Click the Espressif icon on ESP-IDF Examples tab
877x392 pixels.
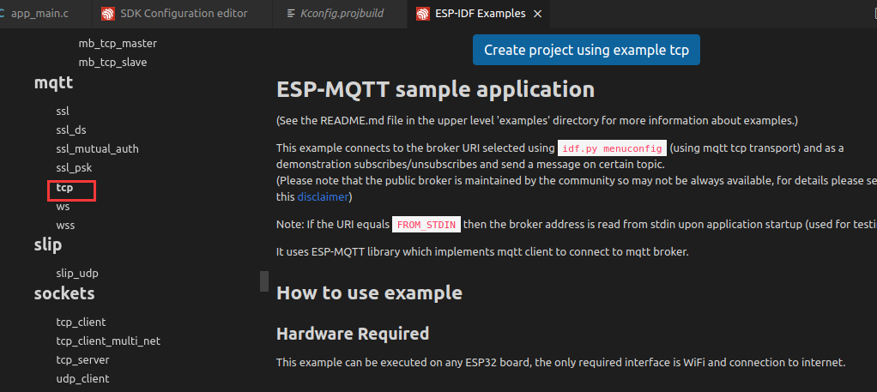[x=423, y=14]
